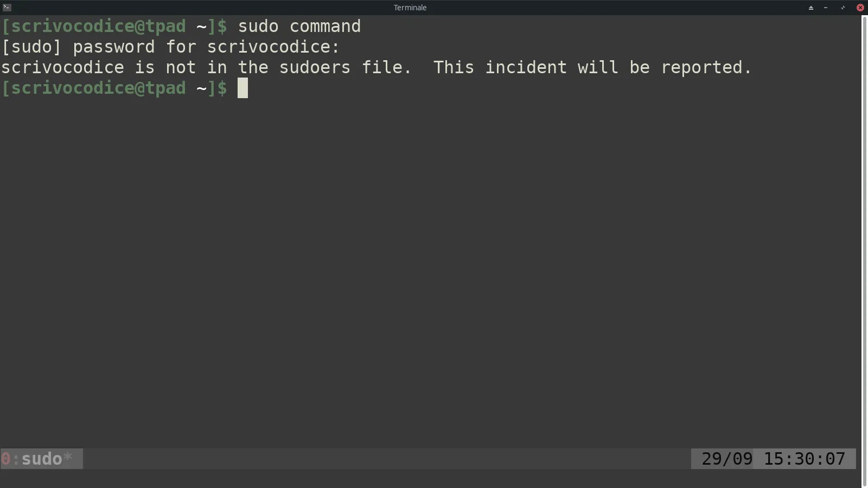Click the minimize icon in the titlebar
868x488 pixels.
tap(825, 7)
